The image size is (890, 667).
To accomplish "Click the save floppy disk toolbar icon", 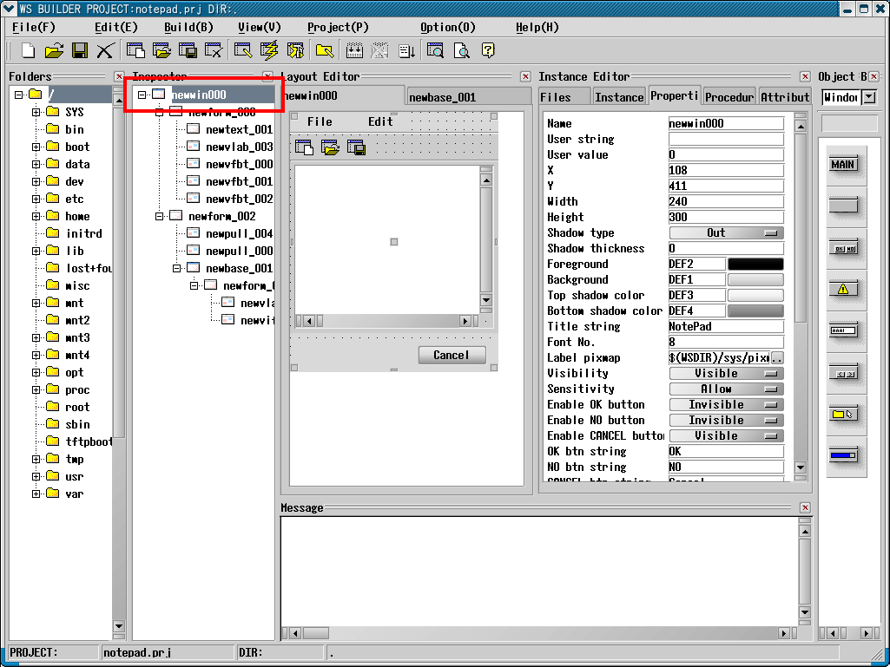I will pos(79,50).
